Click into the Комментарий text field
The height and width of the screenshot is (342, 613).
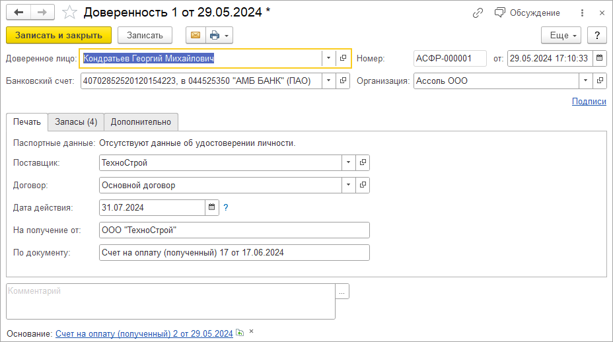pyautogui.click(x=170, y=301)
